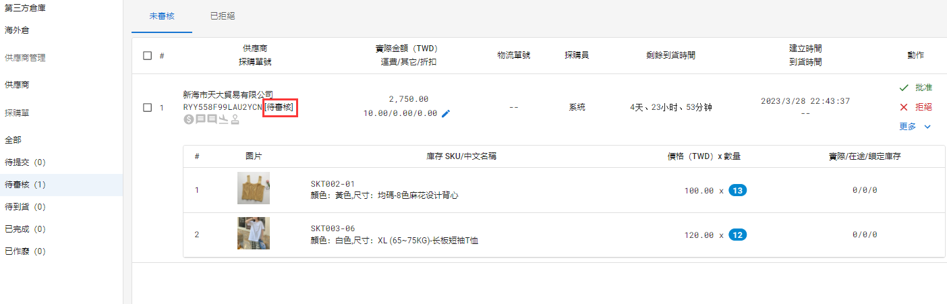Click the 批准 approve button

coord(923,88)
